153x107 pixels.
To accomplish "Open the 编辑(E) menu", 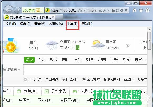I will tap(25, 24).
